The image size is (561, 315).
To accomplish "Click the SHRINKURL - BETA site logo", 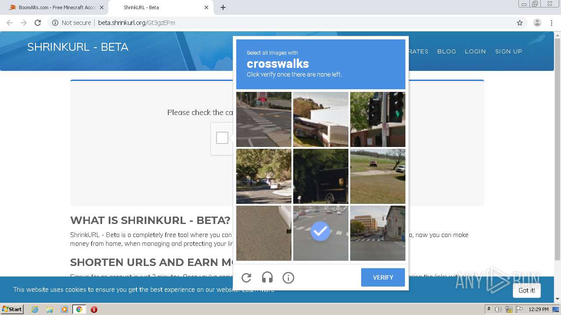I will pos(78,47).
